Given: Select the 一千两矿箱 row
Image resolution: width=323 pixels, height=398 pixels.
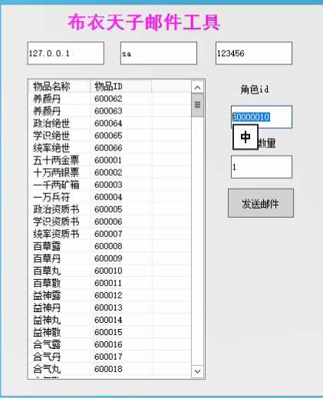Looking at the screenshot, I should click(x=110, y=185).
